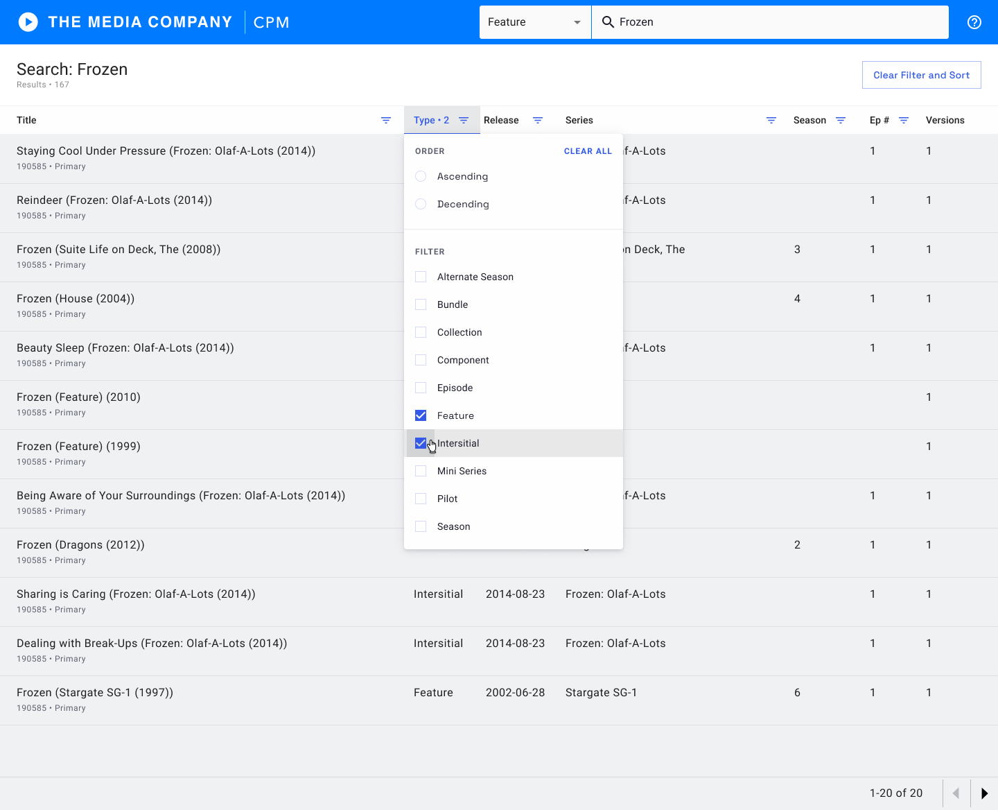Click Clear All in the filter panel
Image resolution: width=998 pixels, height=810 pixels.
(x=588, y=151)
